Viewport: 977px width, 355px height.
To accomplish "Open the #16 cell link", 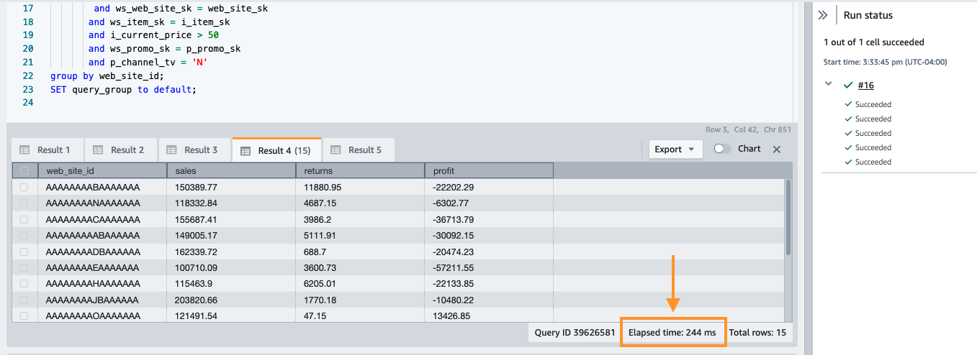I will point(866,85).
